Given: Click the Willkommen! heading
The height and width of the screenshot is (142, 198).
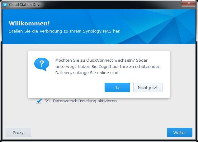Looking at the screenshot, I should click(29, 23).
